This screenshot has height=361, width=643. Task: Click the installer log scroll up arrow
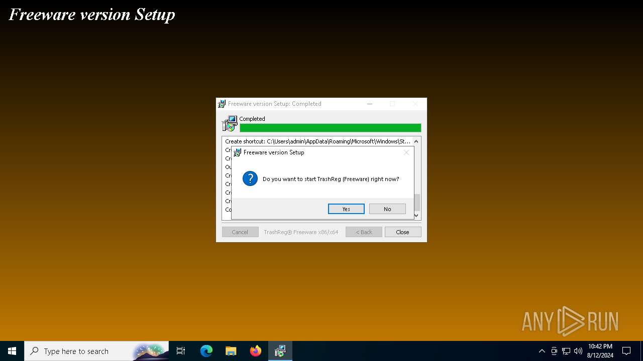[416, 141]
